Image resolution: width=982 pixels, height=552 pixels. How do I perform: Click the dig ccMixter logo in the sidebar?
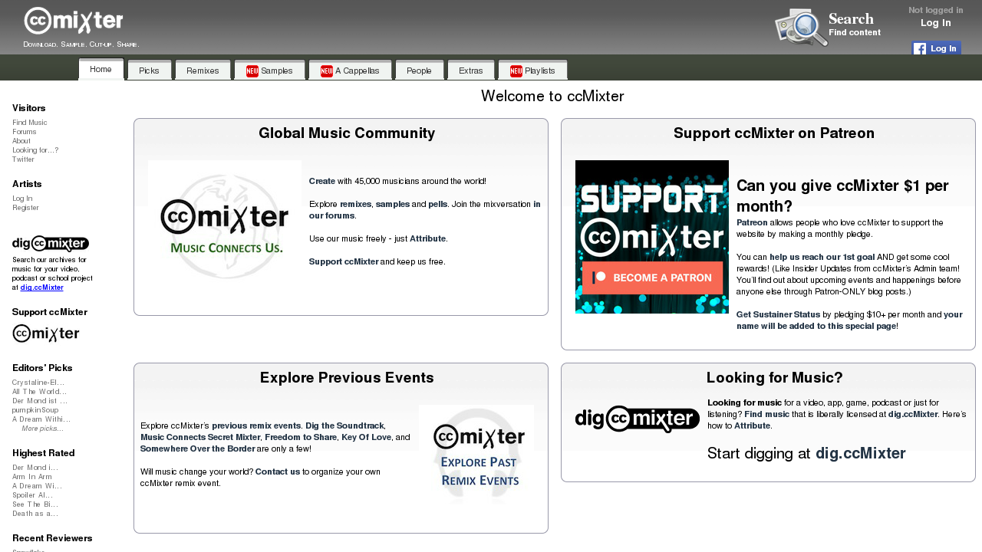pos(51,244)
